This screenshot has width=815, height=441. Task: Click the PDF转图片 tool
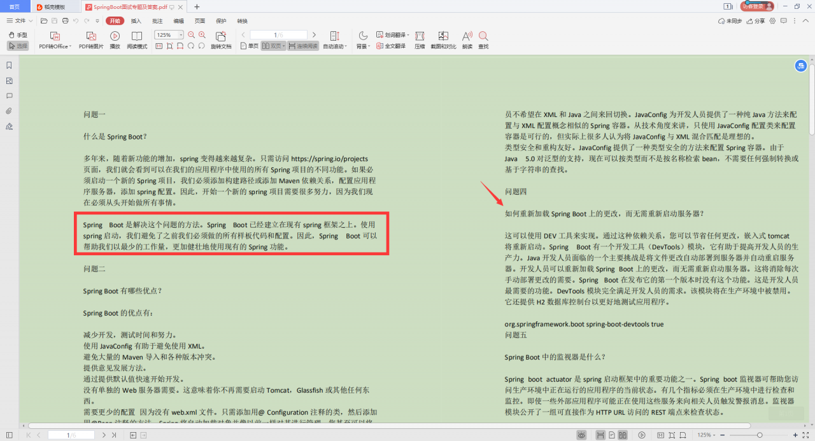tap(91, 40)
